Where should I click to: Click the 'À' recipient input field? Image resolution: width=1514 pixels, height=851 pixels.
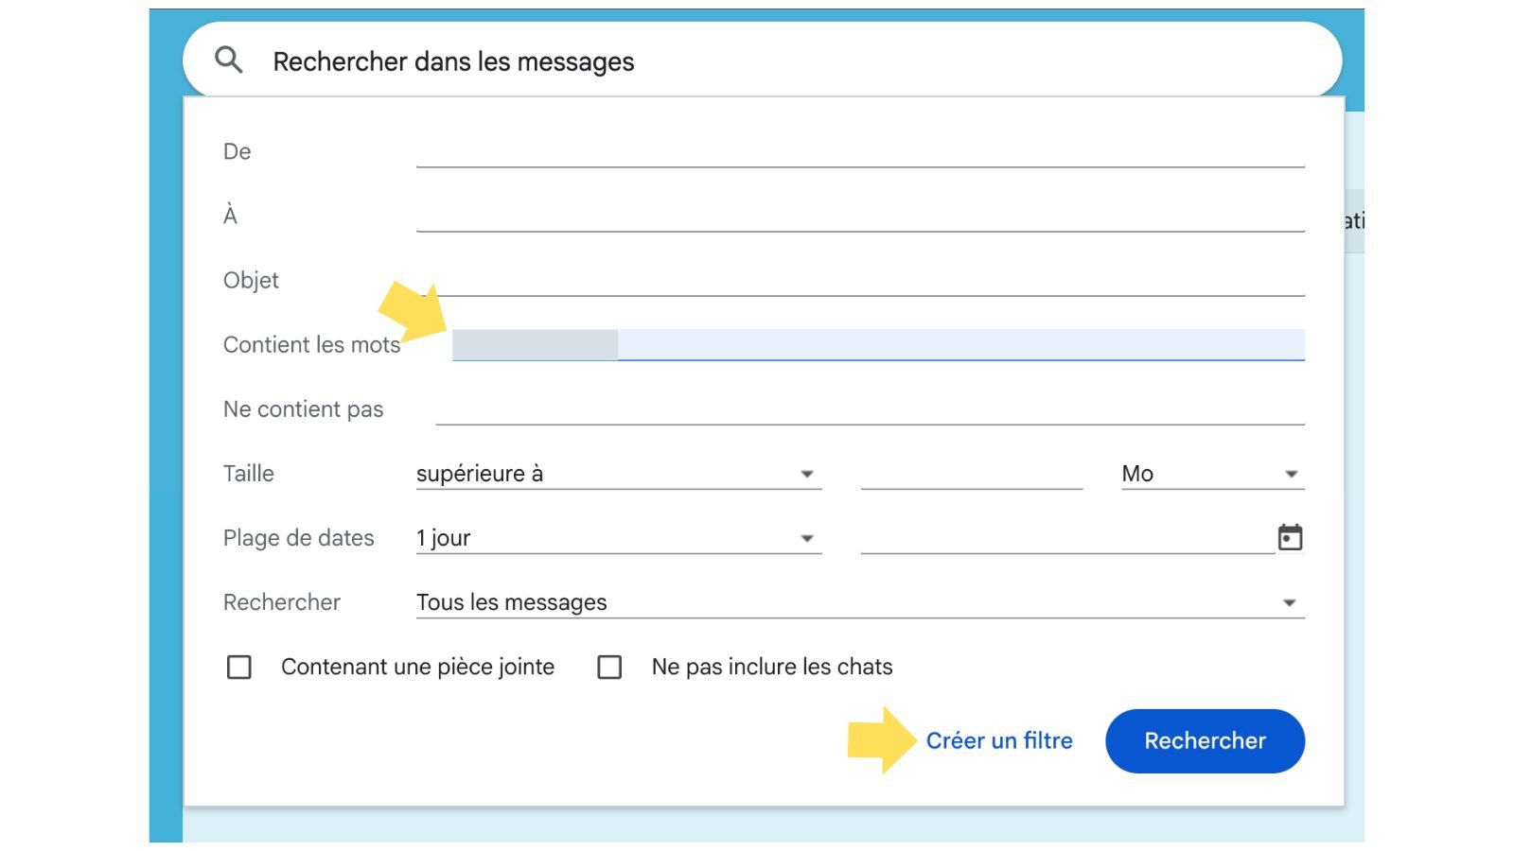(859, 217)
